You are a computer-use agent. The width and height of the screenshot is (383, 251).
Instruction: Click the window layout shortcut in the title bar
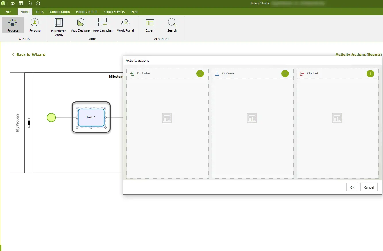click(21, 3)
